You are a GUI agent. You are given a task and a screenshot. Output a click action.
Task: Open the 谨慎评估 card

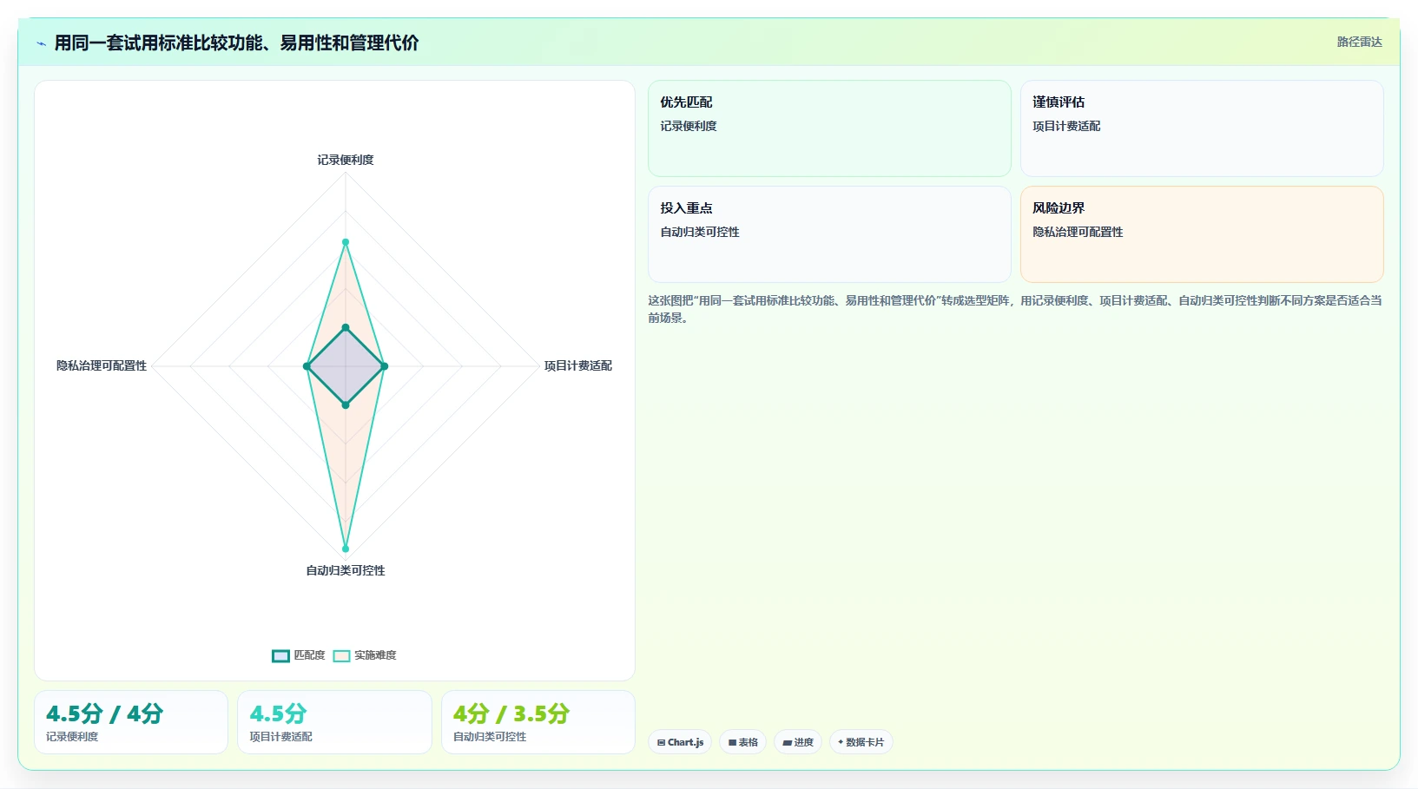(1202, 128)
